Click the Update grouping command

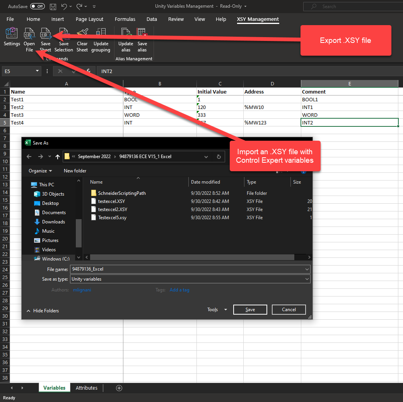click(101, 40)
